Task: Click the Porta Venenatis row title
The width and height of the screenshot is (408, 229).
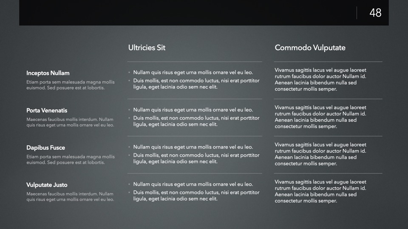Action: (47, 110)
